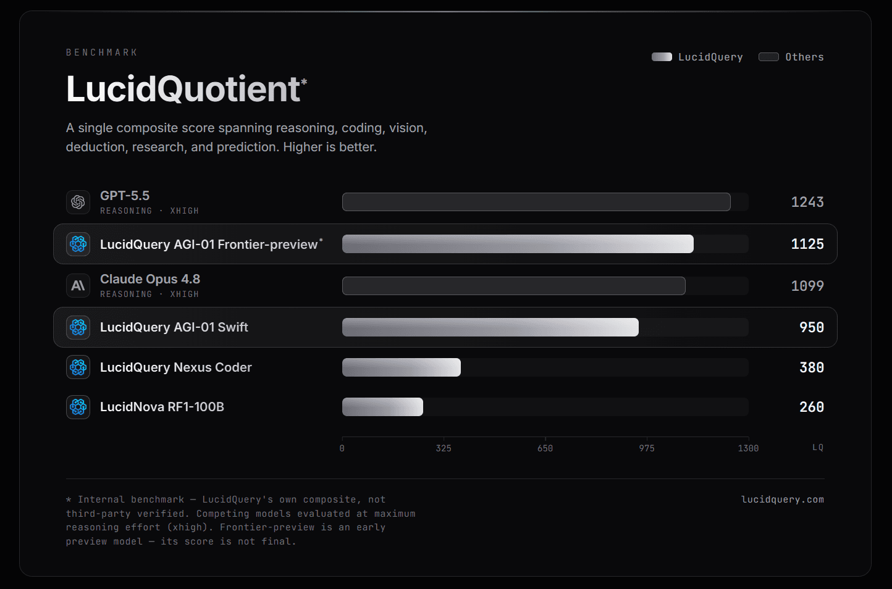The width and height of the screenshot is (892, 589).
Task: Click the axis tick label 0
Action: [x=342, y=448]
